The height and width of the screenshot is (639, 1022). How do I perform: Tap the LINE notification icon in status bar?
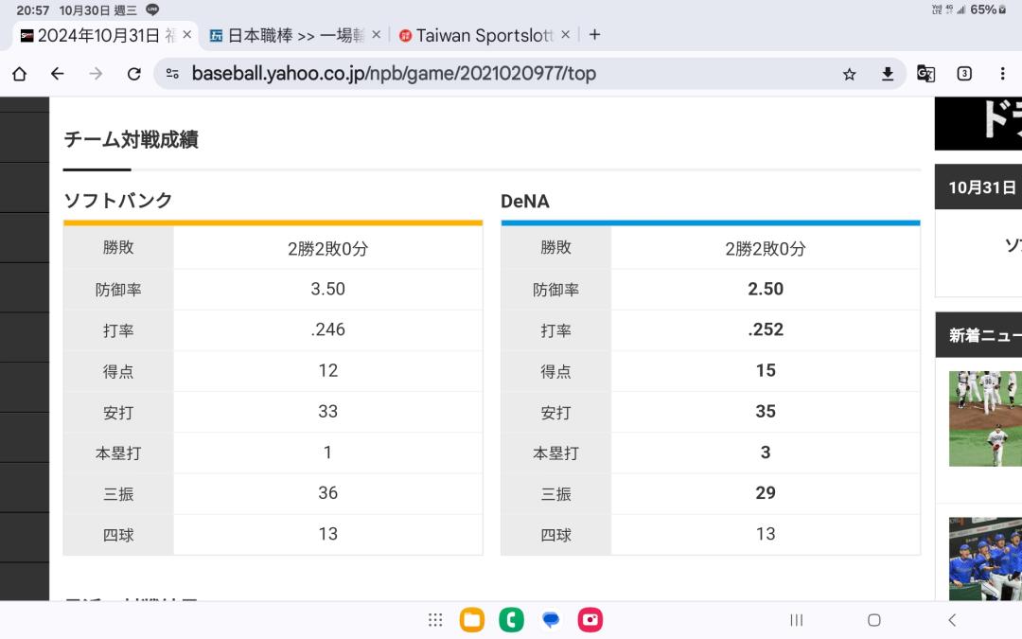click(152, 9)
